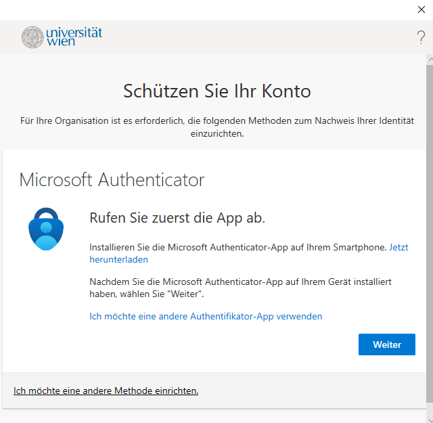Click the scrollbar up arrow

429,60
